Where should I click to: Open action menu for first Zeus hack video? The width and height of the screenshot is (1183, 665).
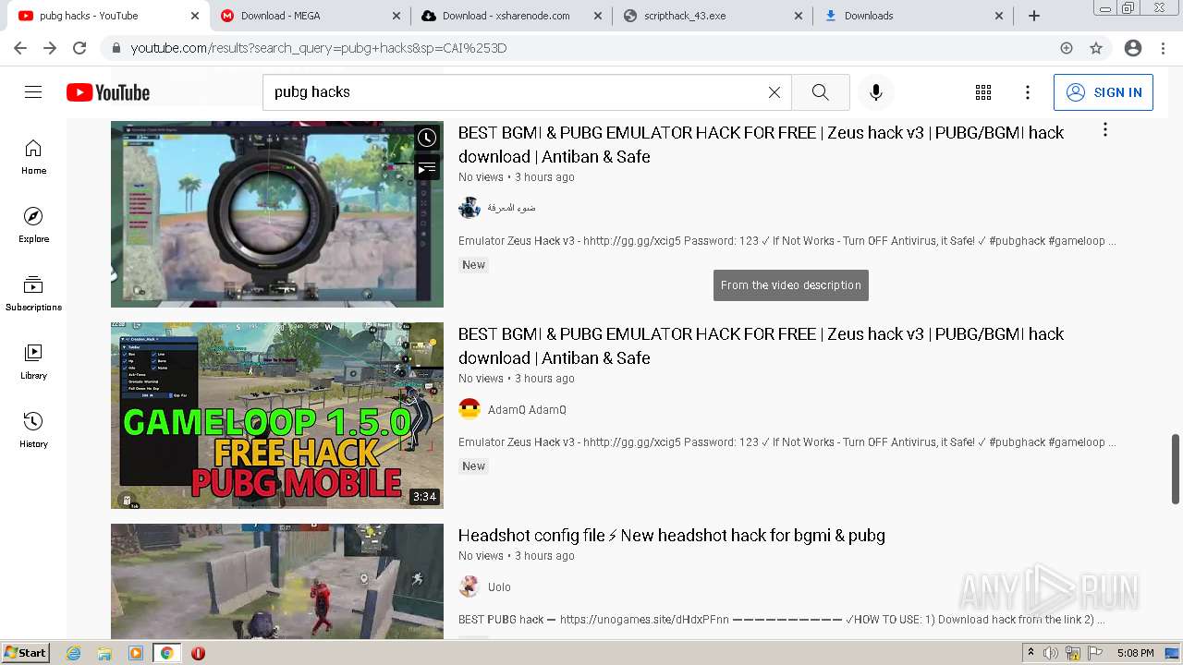coord(1105,130)
